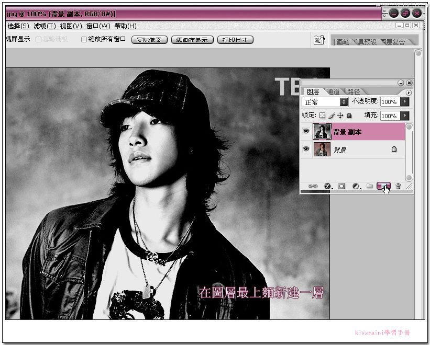Restore the document window
This screenshot has width=430, height=345.
pyautogui.click(x=407, y=26)
